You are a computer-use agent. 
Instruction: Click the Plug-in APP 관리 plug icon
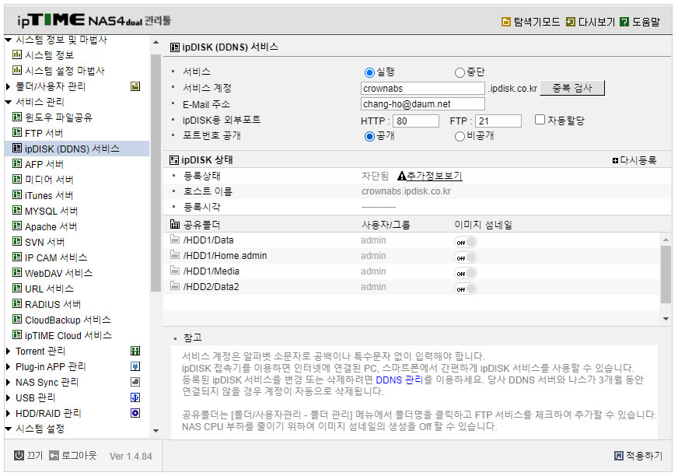pos(135,366)
